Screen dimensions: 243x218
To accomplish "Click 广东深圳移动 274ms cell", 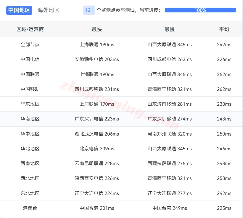I will pos(169,119).
